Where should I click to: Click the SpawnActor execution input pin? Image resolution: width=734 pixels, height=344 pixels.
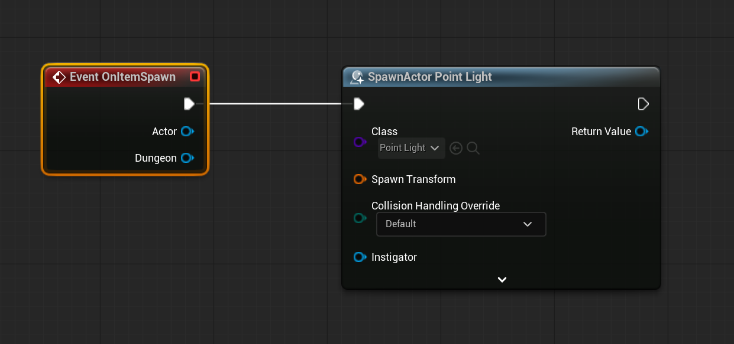(358, 104)
